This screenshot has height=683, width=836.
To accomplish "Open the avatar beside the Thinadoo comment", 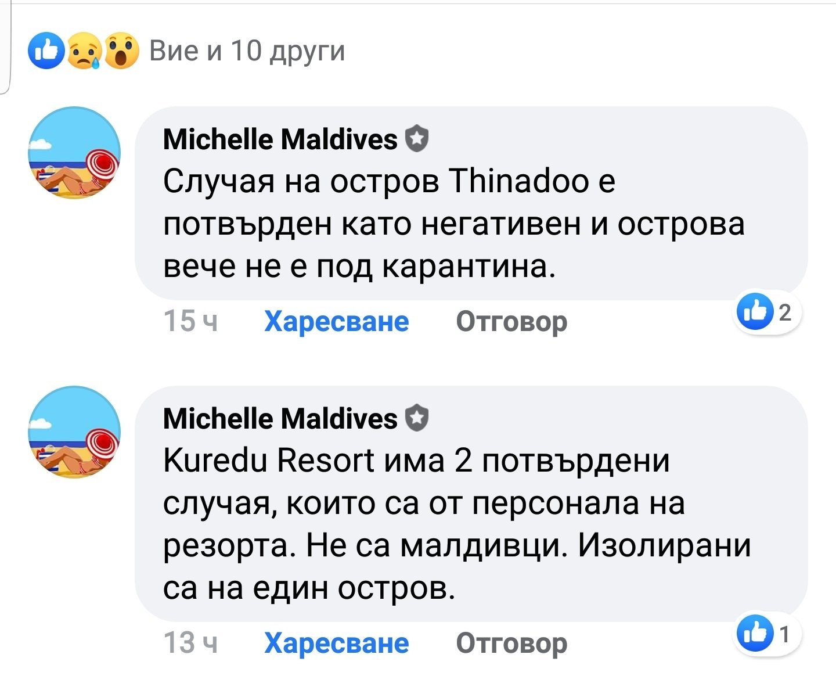I will 74,153.
